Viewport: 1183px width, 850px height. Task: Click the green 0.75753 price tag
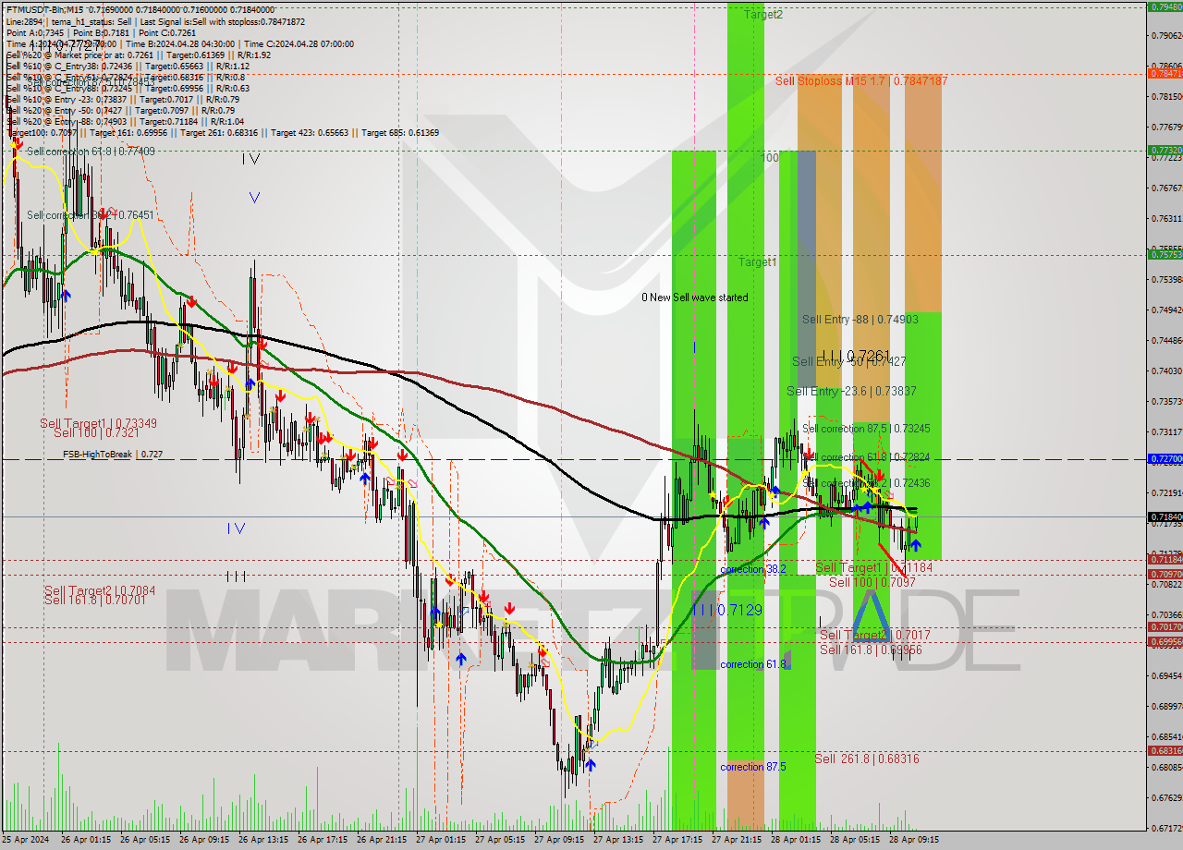point(1165,254)
